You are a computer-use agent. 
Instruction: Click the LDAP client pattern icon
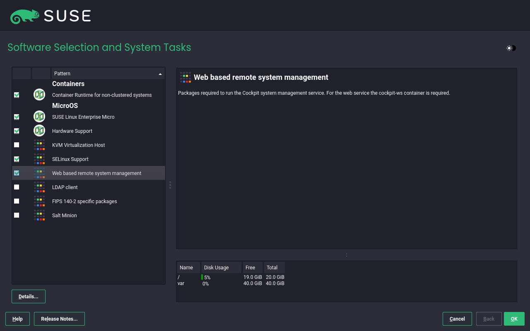39,187
